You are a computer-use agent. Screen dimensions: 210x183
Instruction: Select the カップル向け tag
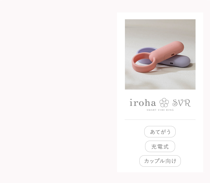pyautogui.click(x=160, y=161)
